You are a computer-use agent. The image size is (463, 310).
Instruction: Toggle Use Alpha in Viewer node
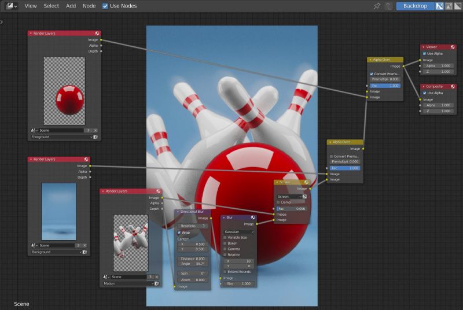[x=425, y=54]
